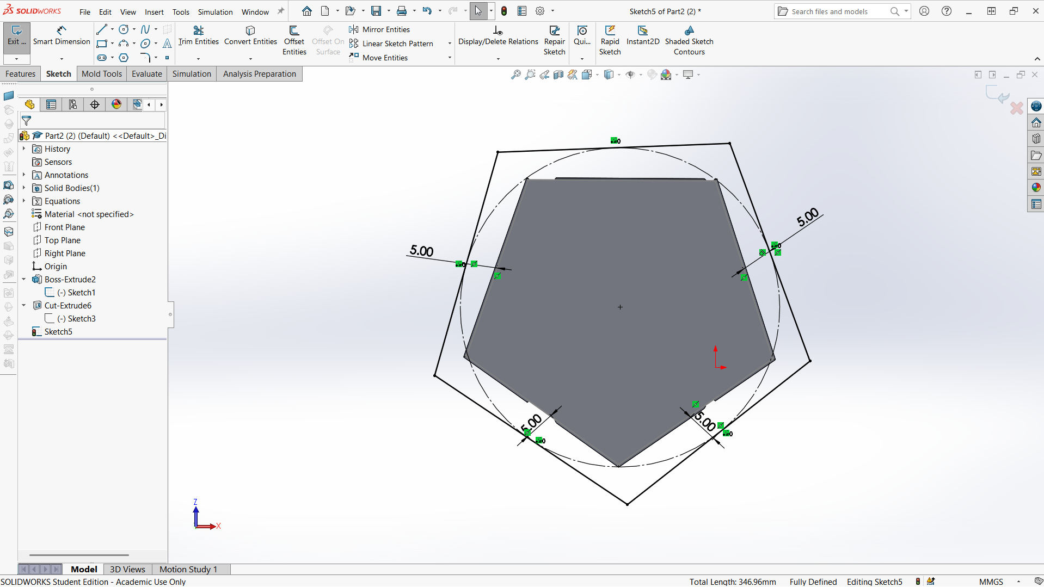This screenshot has width=1044, height=587.
Task: Switch to the Mold Tools tab
Action: click(102, 74)
